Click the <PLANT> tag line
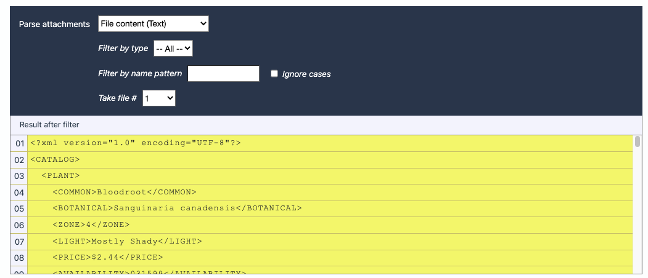The width and height of the screenshot is (648, 278). point(60,176)
